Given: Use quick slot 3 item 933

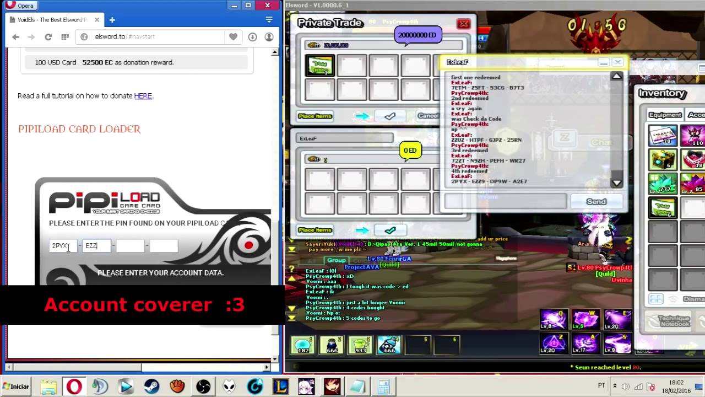Looking at the screenshot, I should pyautogui.click(x=360, y=345).
